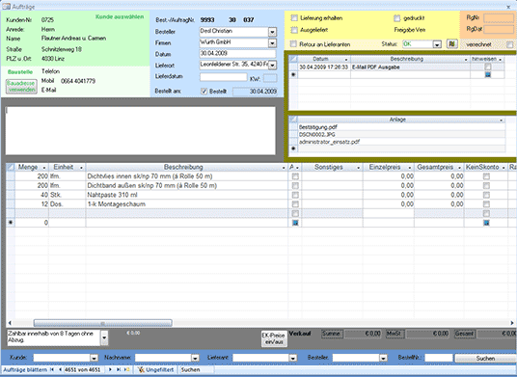
Task: Toggle KeinSkonto checkbox for 1-k Montageschaum
Action: (x=486, y=204)
